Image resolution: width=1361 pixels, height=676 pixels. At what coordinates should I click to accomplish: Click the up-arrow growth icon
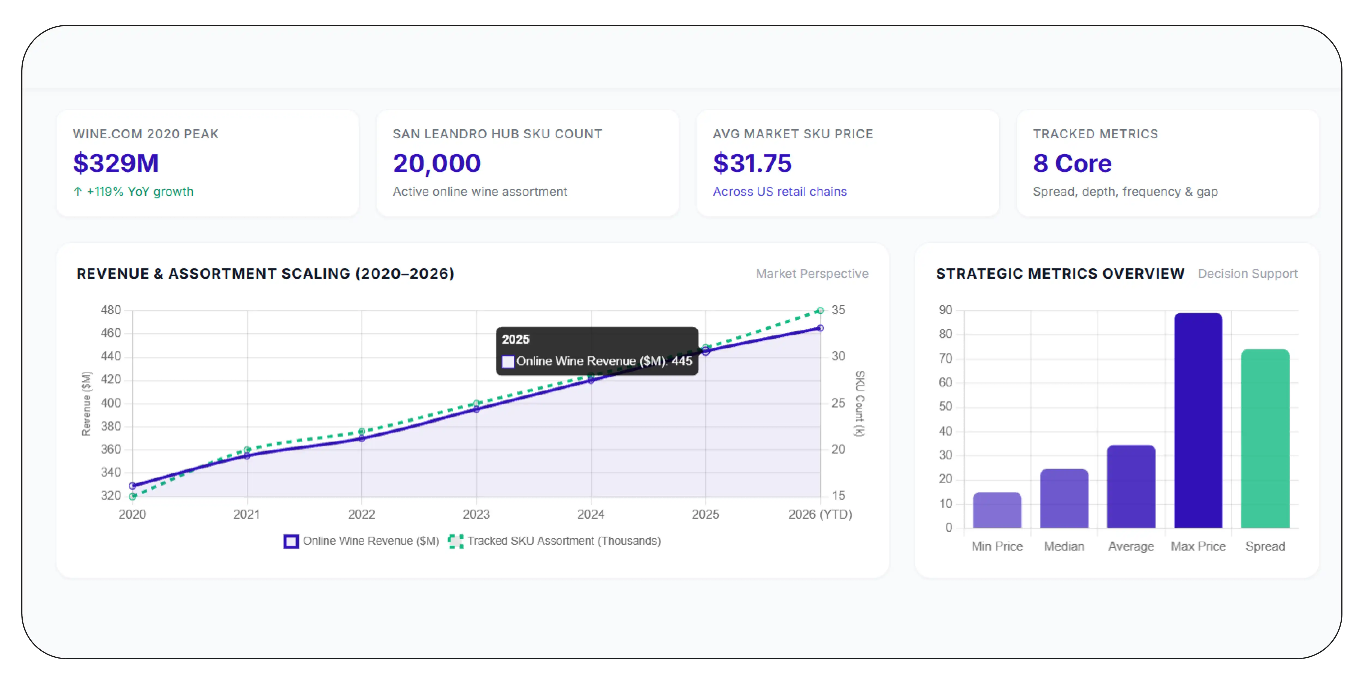[x=78, y=191]
